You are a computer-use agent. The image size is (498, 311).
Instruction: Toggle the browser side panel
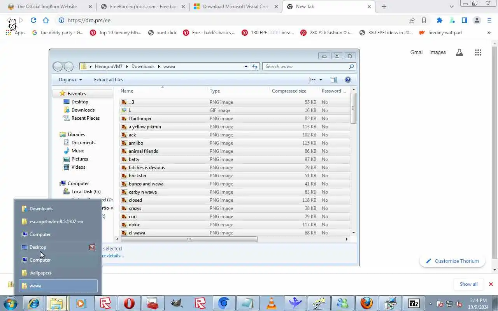[x=465, y=20]
